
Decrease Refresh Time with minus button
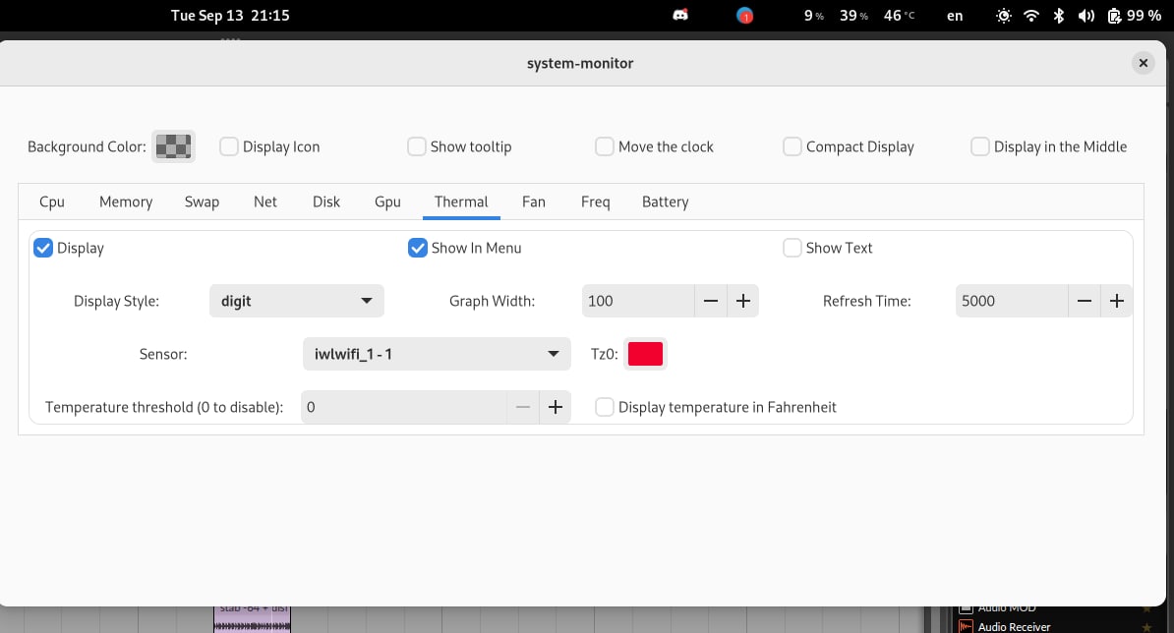click(1085, 301)
